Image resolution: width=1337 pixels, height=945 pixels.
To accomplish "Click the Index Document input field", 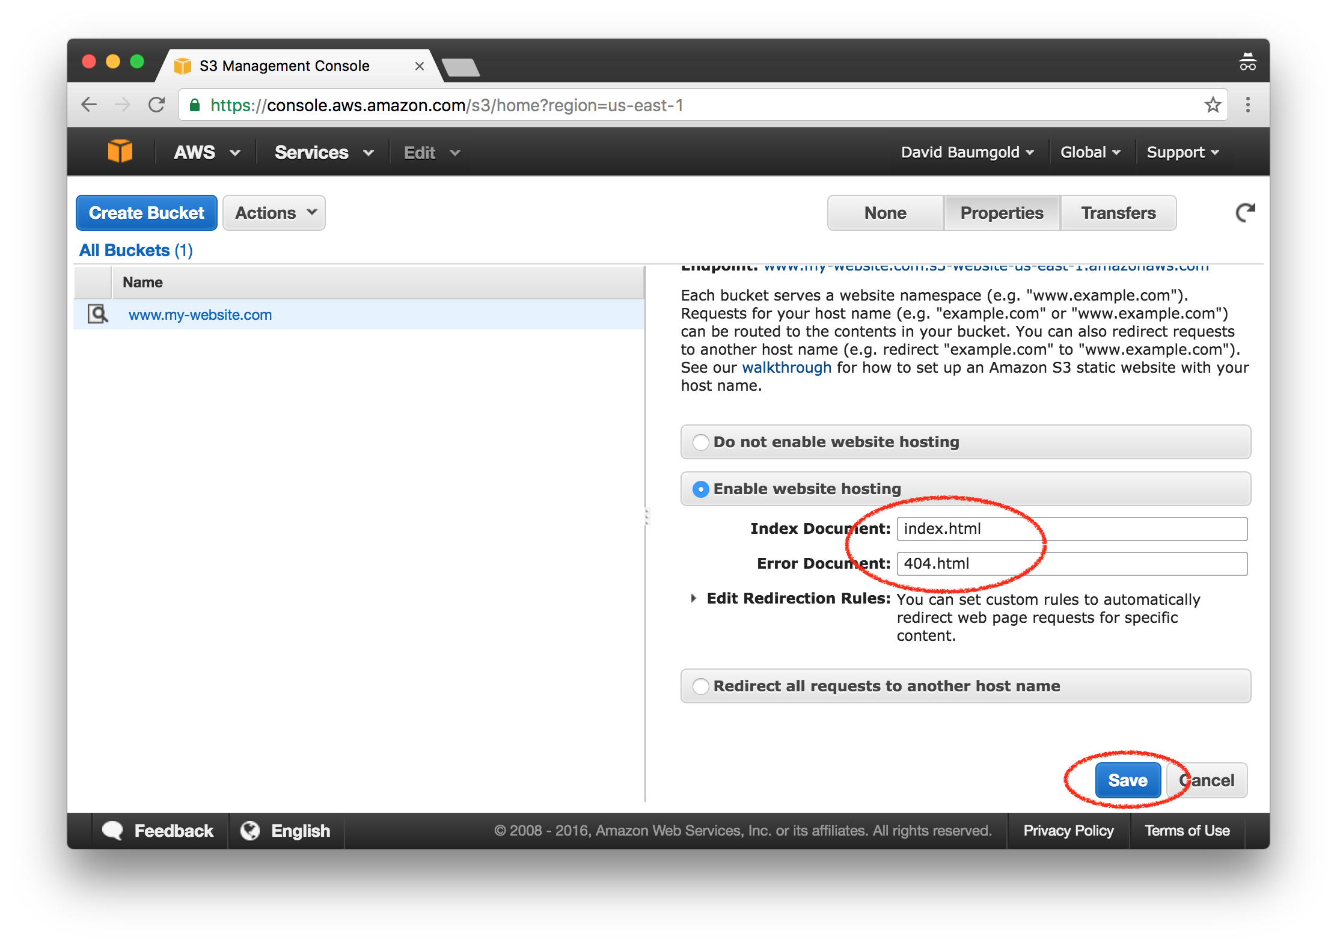I will 1072,529.
